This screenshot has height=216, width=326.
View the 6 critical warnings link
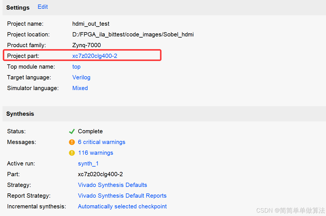click(101, 142)
